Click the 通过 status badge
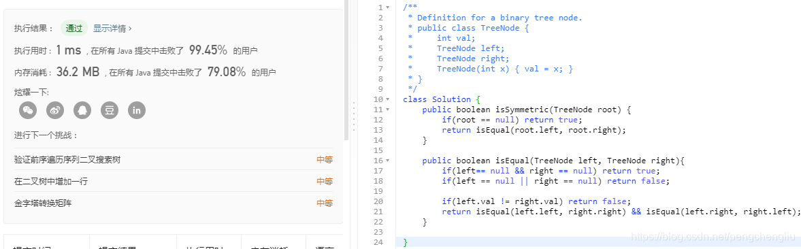This screenshot has height=249, width=801. pos(74,29)
